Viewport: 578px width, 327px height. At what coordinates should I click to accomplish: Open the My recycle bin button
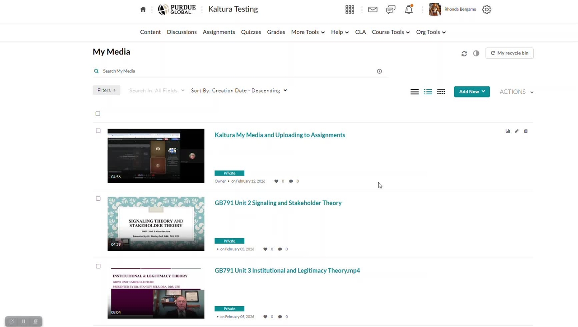click(509, 53)
